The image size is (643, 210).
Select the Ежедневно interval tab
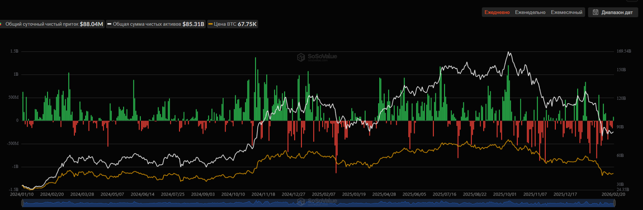coord(497,12)
